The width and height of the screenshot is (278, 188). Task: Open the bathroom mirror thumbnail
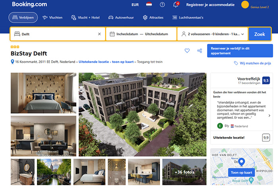pyautogui.click(x=23, y=172)
